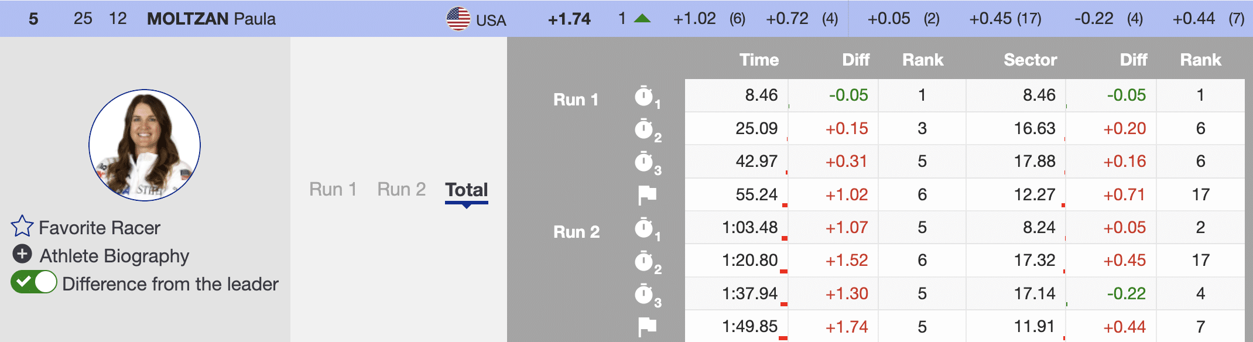Select the Total tab

tap(466, 189)
